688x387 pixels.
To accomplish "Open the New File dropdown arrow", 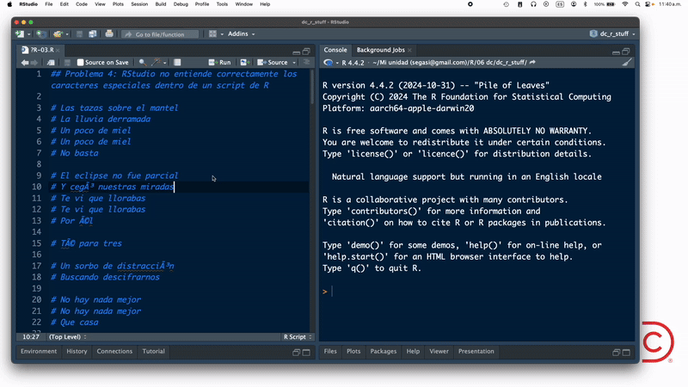I will tap(29, 34).
